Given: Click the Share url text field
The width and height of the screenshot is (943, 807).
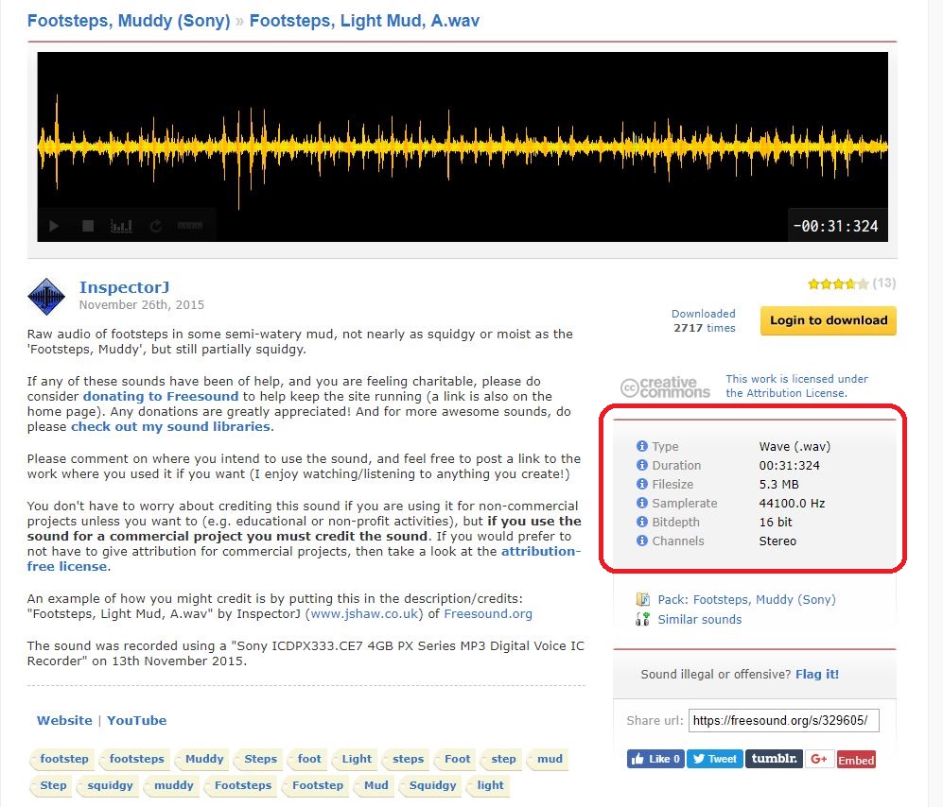Looking at the screenshot, I should pyautogui.click(x=783, y=721).
